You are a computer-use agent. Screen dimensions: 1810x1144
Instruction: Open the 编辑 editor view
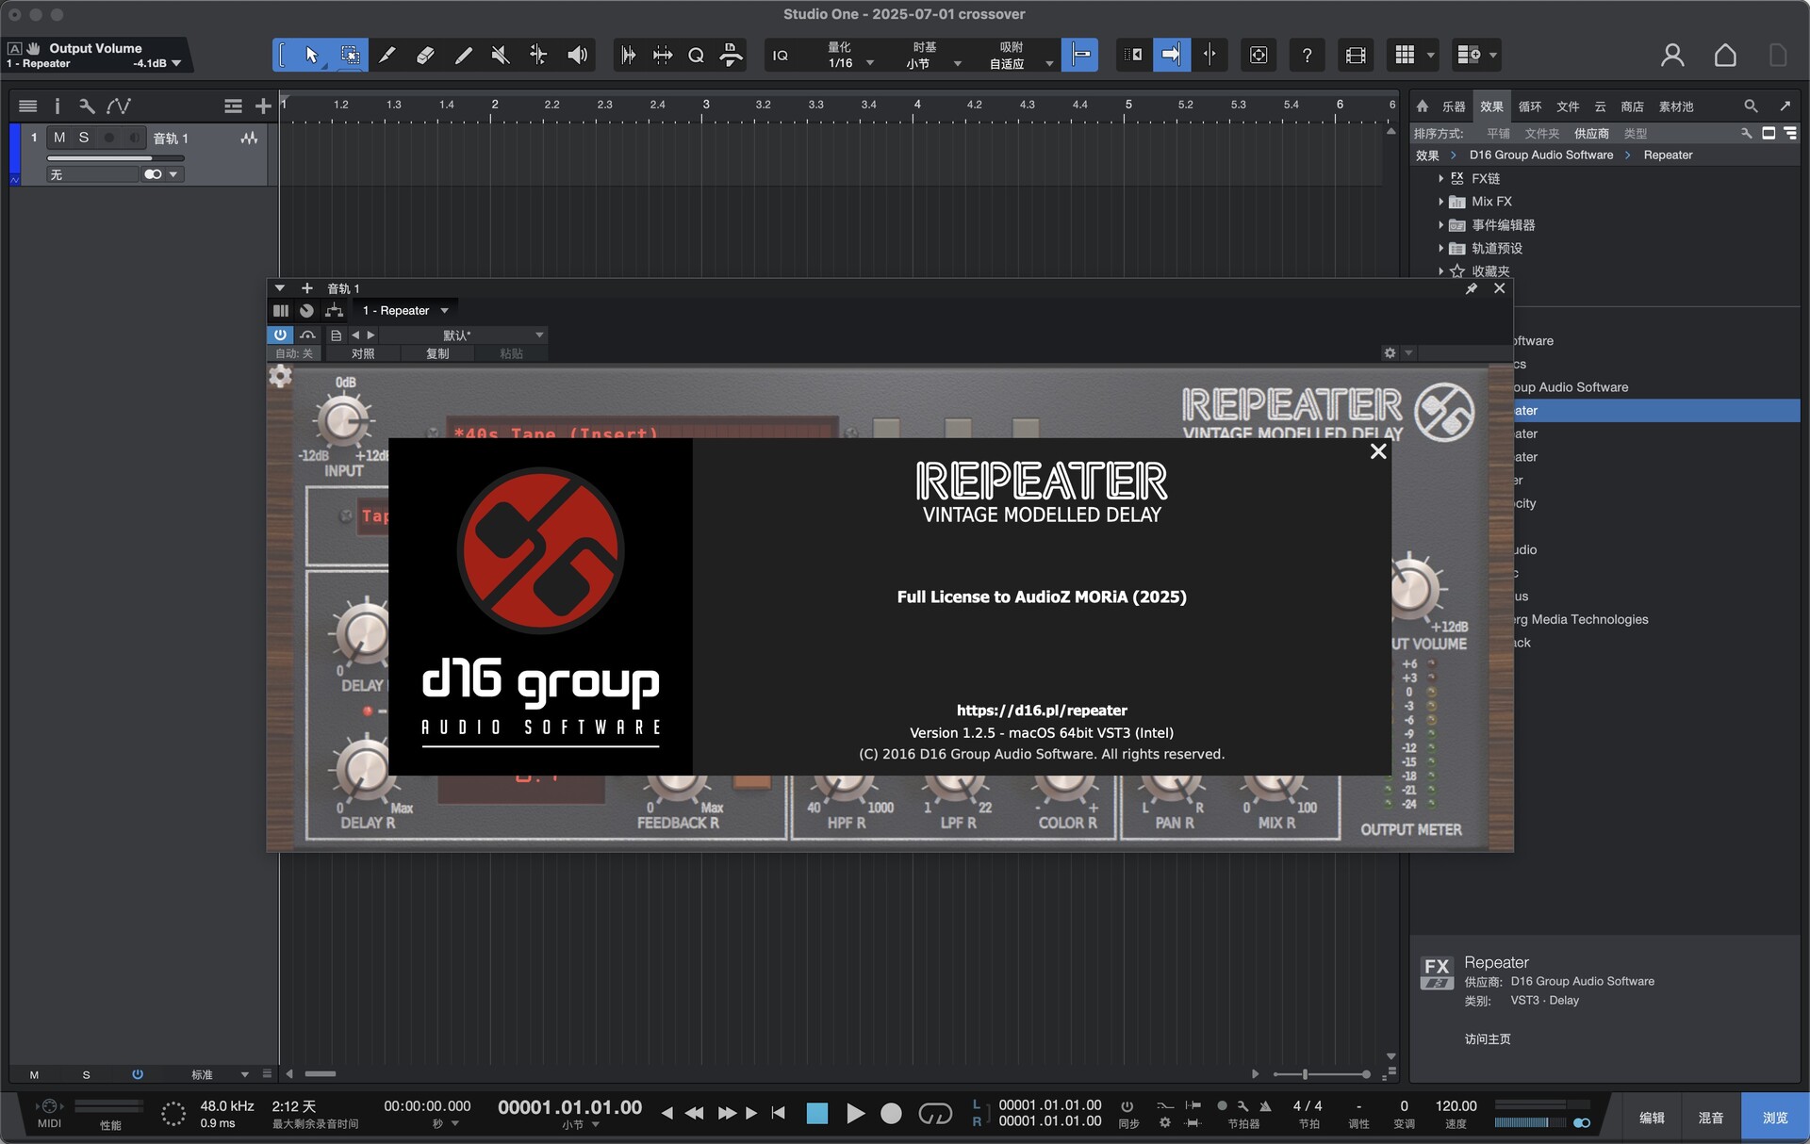(1652, 1118)
